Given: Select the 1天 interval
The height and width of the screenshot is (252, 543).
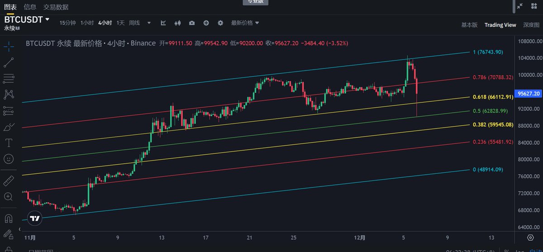Looking at the screenshot, I should [x=120, y=23].
